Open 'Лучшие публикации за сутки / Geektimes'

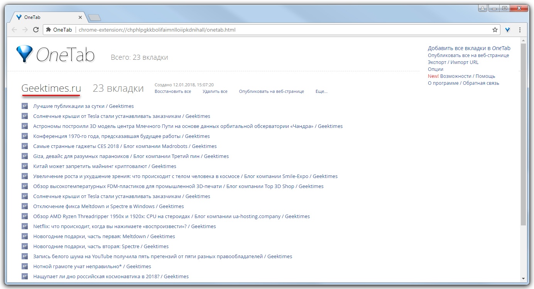(x=83, y=106)
